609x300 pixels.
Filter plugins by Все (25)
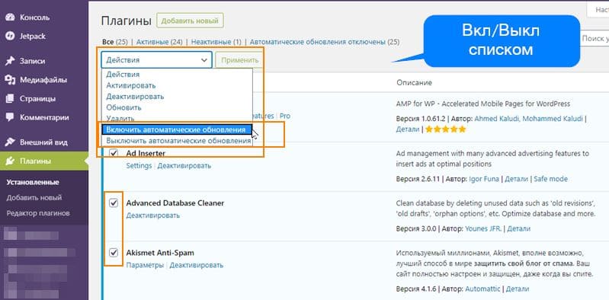(115, 42)
